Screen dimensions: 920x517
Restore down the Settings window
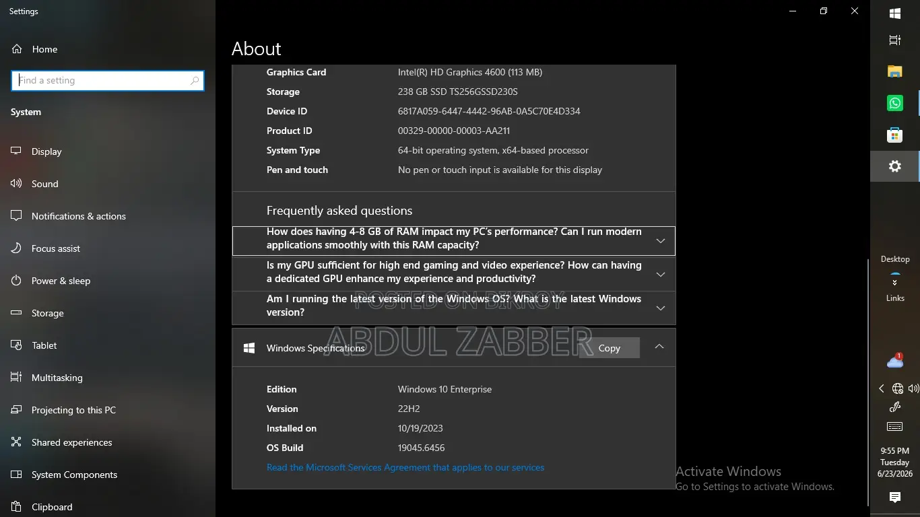pyautogui.click(x=824, y=11)
